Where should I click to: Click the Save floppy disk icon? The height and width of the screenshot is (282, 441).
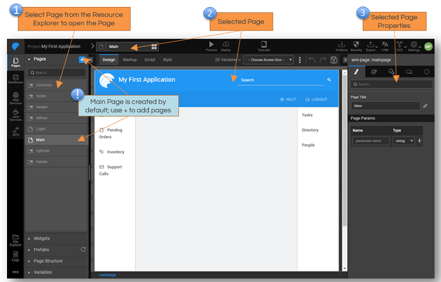click(x=334, y=60)
